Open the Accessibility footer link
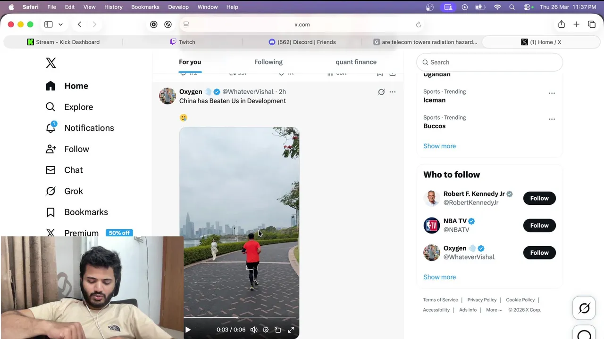The image size is (604, 339). (x=436, y=310)
